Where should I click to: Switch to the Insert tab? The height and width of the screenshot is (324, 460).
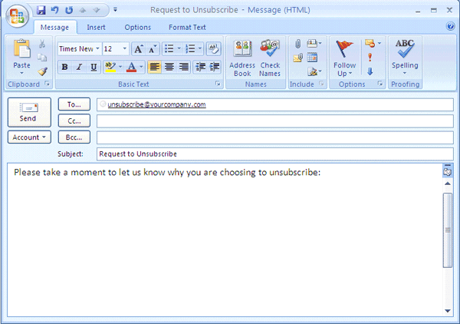(96, 27)
